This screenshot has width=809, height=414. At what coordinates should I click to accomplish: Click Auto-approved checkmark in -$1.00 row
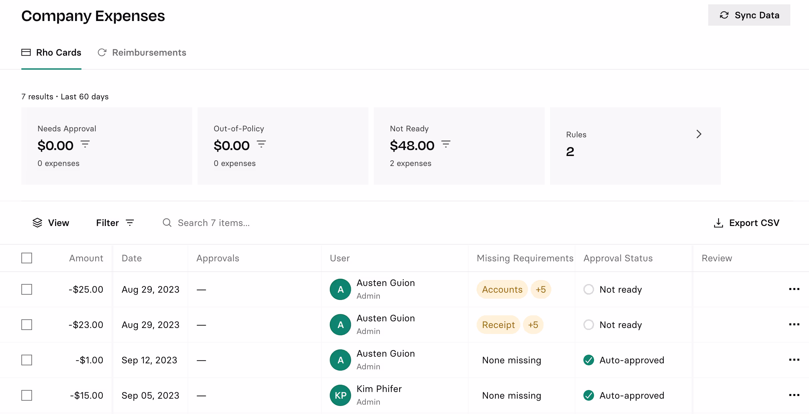point(589,360)
